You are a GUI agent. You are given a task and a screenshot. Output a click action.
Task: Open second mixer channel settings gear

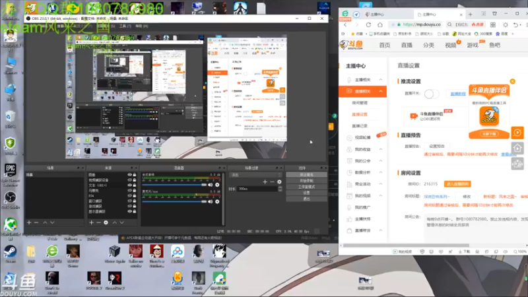tap(217, 202)
